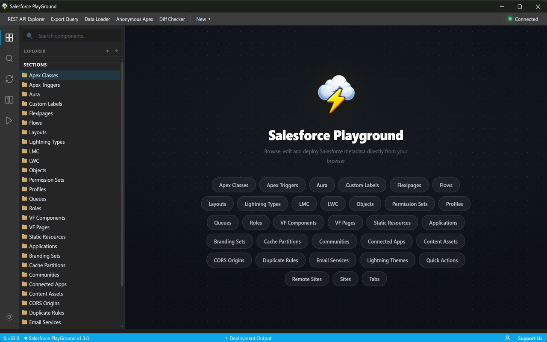Expand the Permission Sets tree folder
This screenshot has height=342, width=547.
pos(70,180)
